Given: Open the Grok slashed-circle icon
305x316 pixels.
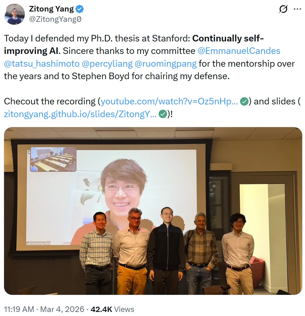Looking at the screenshot, I should pos(283,10).
